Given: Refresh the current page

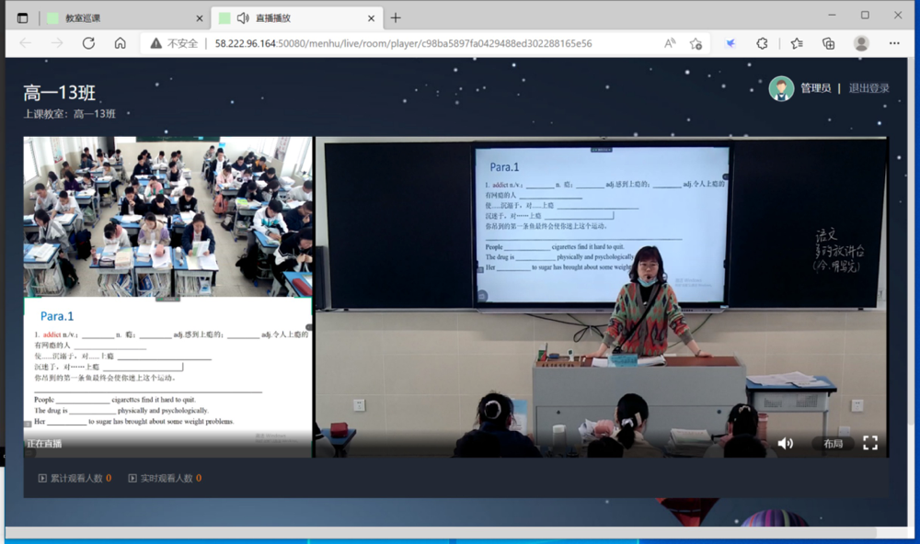Looking at the screenshot, I should pyautogui.click(x=88, y=43).
